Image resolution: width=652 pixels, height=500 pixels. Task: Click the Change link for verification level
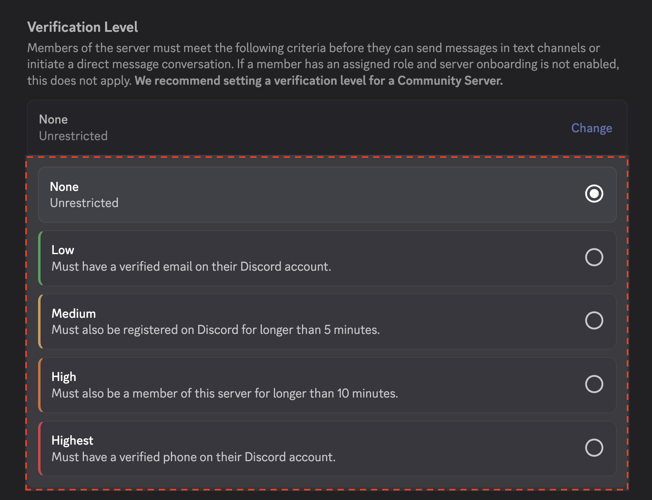pyautogui.click(x=591, y=128)
